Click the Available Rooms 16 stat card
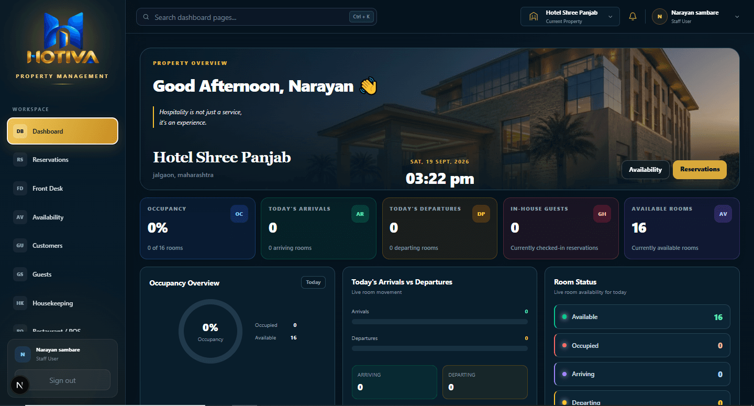The image size is (754, 406). tap(682, 228)
